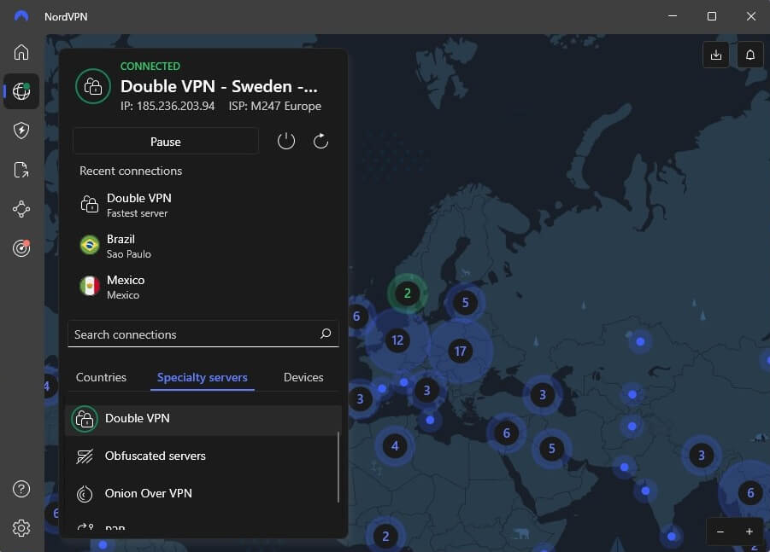Click the Brazil flag icon
Image resolution: width=770 pixels, height=552 pixels.
(x=90, y=245)
